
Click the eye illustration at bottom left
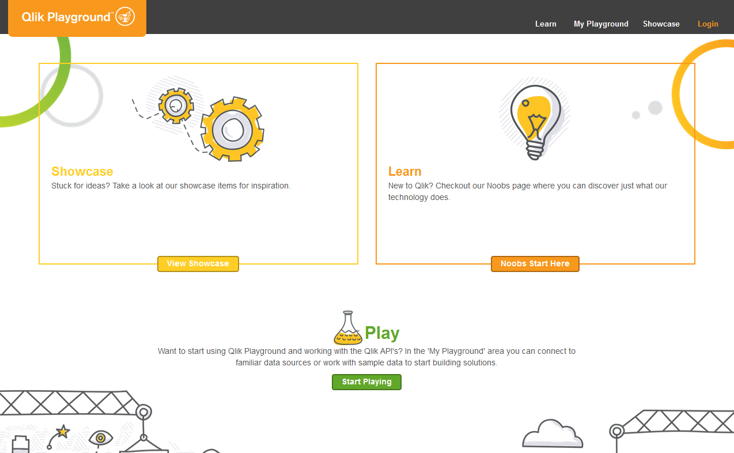100,438
